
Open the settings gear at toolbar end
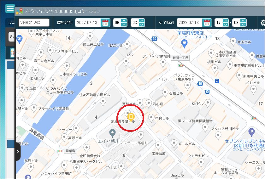[x=262, y=23]
